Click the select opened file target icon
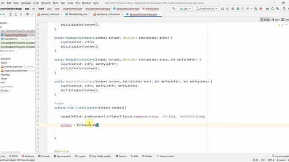The width and height of the screenshot is (289, 162). tap(11, 14)
